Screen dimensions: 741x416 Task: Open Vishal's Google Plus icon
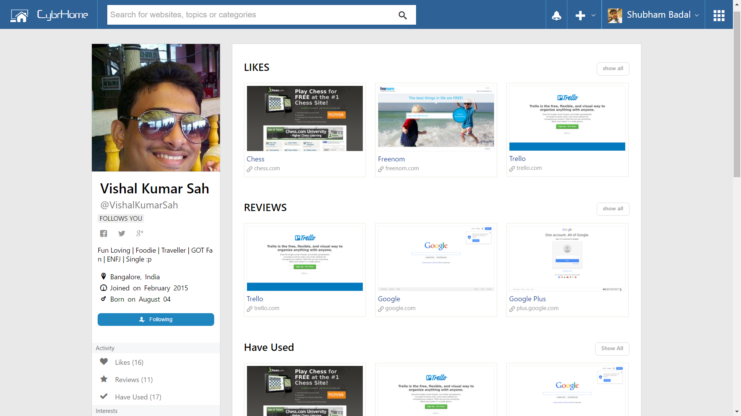(140, 233)
